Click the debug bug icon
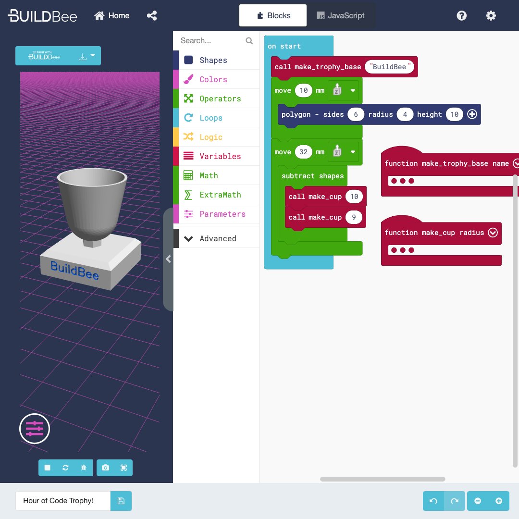This screenshot has width=519, height=519. (x=84, y=468)
